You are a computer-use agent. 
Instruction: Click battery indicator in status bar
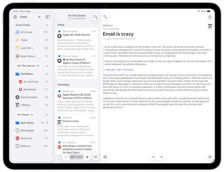pos(209,11)
